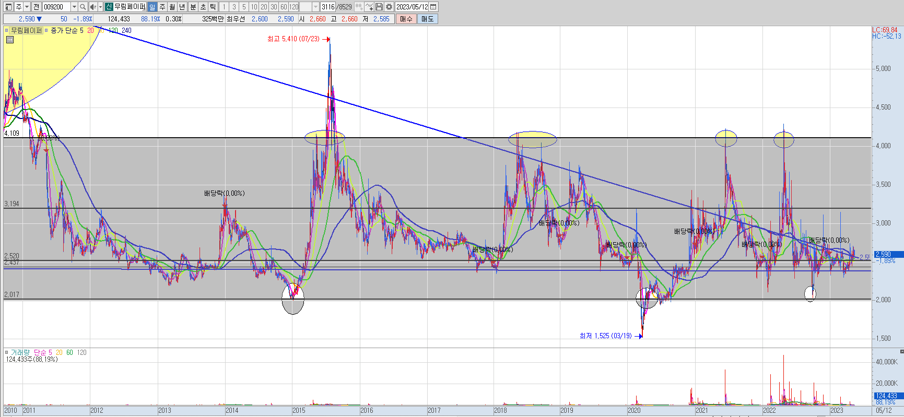Viewport: 904px width, 417px height.
Task: Click the 2020 year marker on time axis
Action: point(634,411)
